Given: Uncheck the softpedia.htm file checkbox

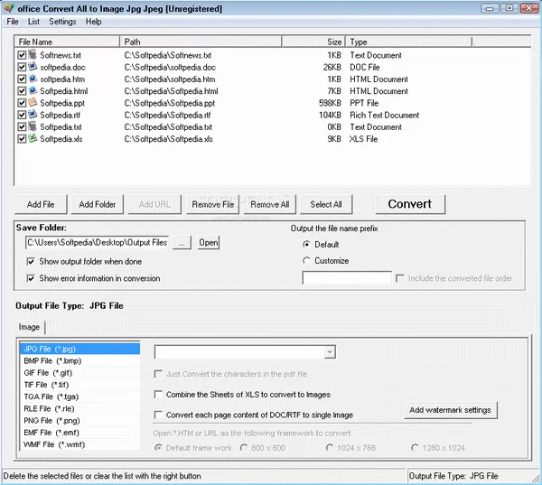Looking at the screenshot, I should 22,79.
